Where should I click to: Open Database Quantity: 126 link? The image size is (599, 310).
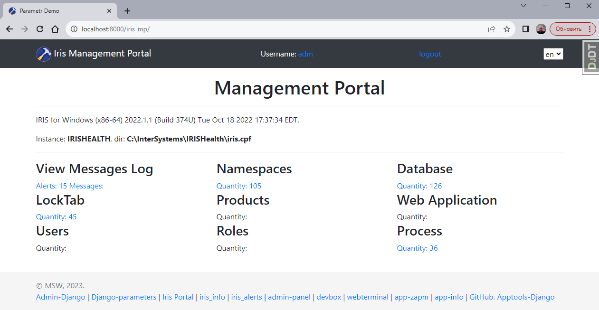click(419, 186)
